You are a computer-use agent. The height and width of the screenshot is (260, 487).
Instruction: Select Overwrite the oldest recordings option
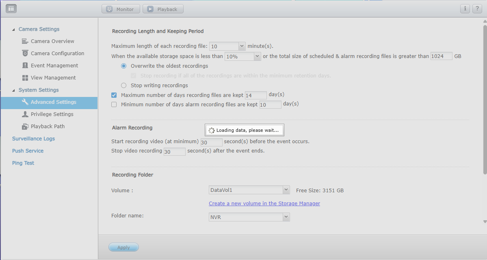point(124,66)
